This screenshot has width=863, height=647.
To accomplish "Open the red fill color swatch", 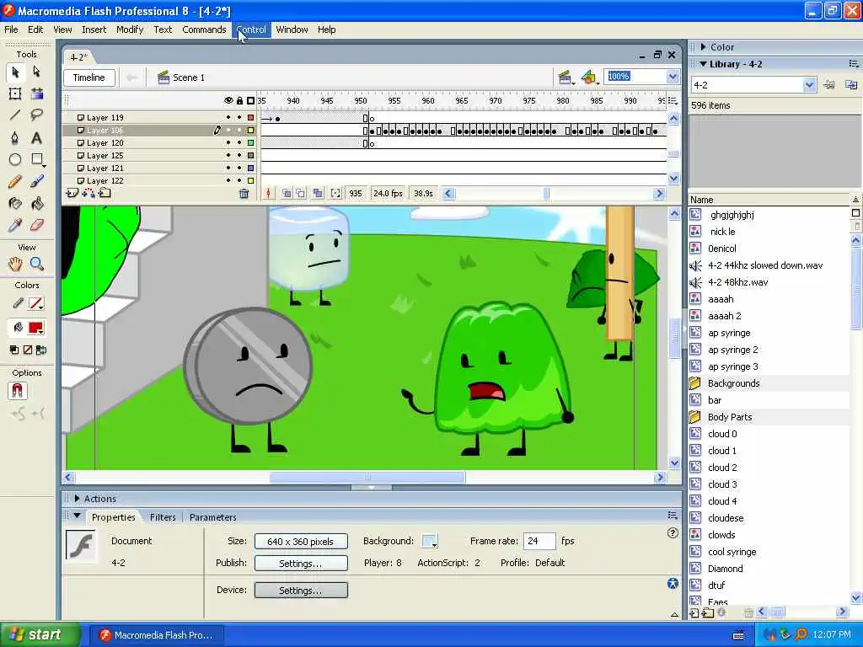I will pos(36,329).
